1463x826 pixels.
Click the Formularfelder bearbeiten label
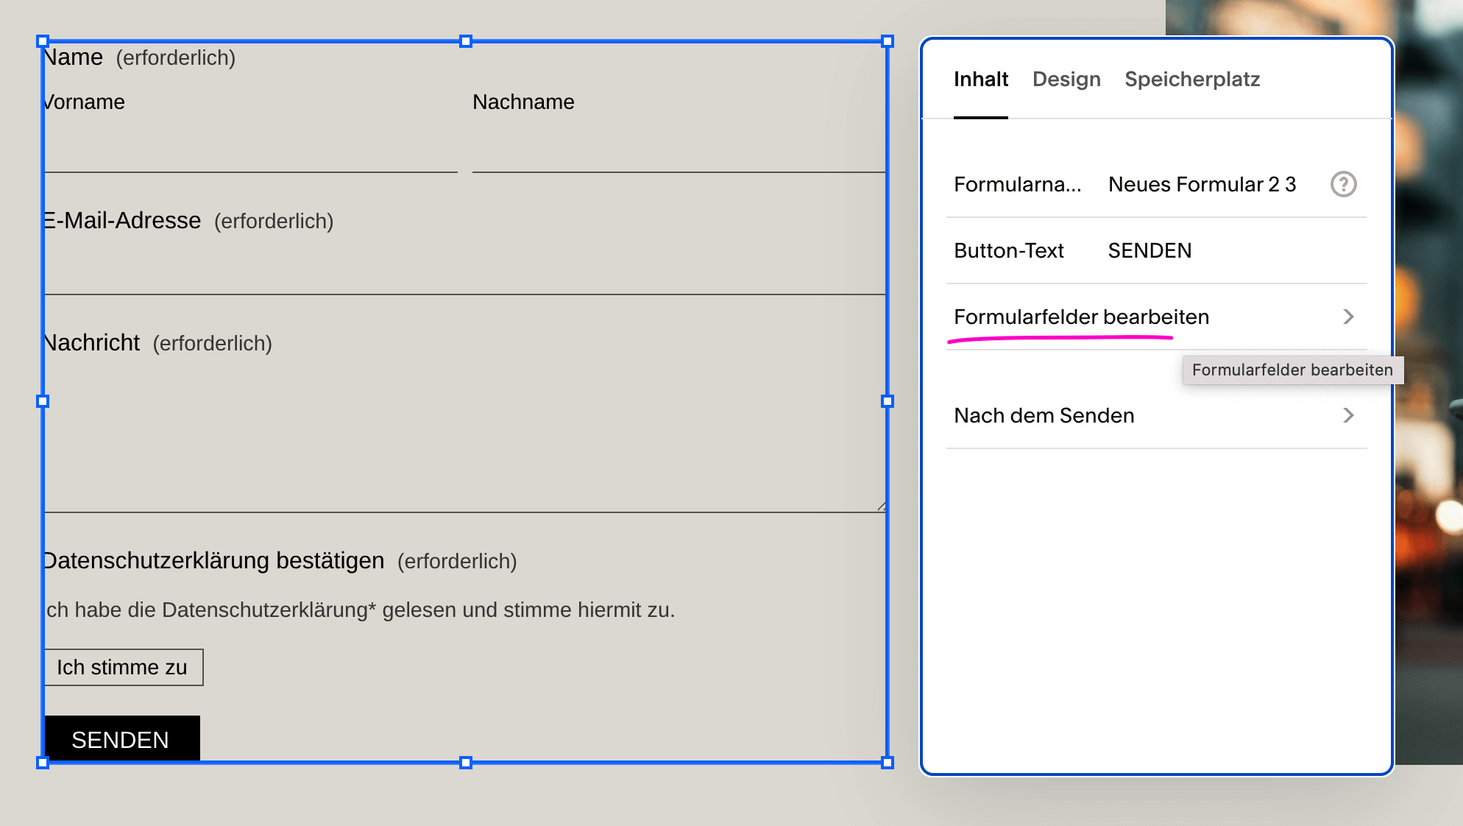1081,317
